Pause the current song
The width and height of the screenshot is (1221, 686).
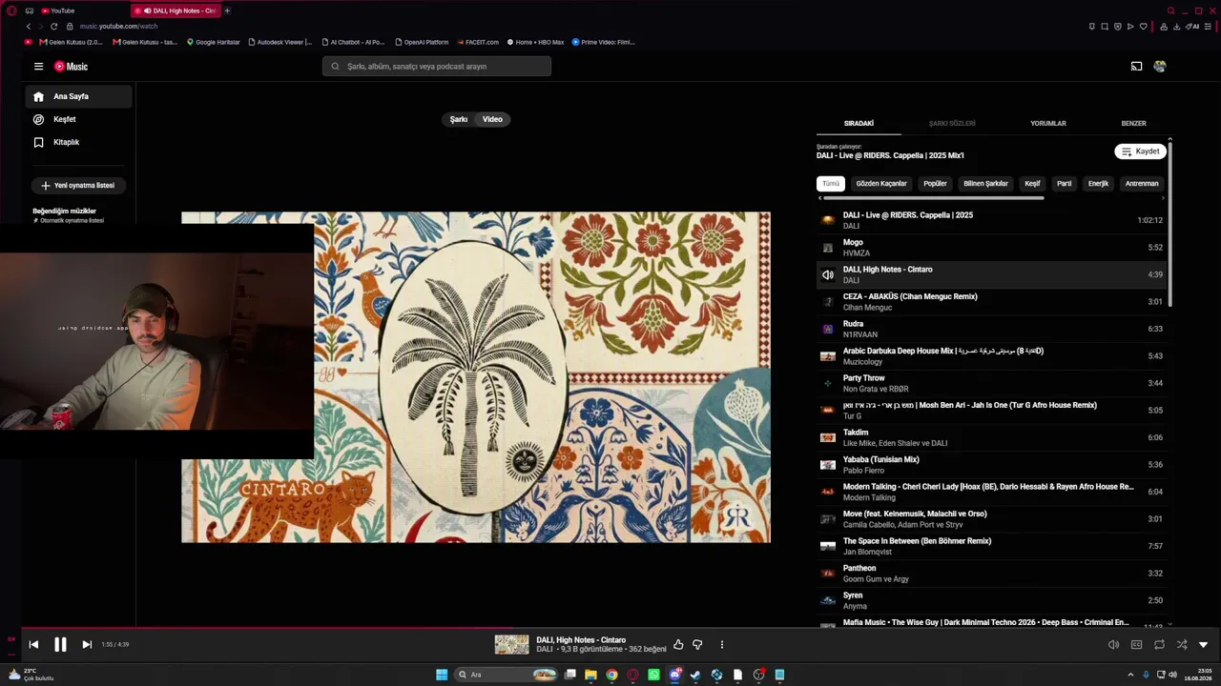60,645
